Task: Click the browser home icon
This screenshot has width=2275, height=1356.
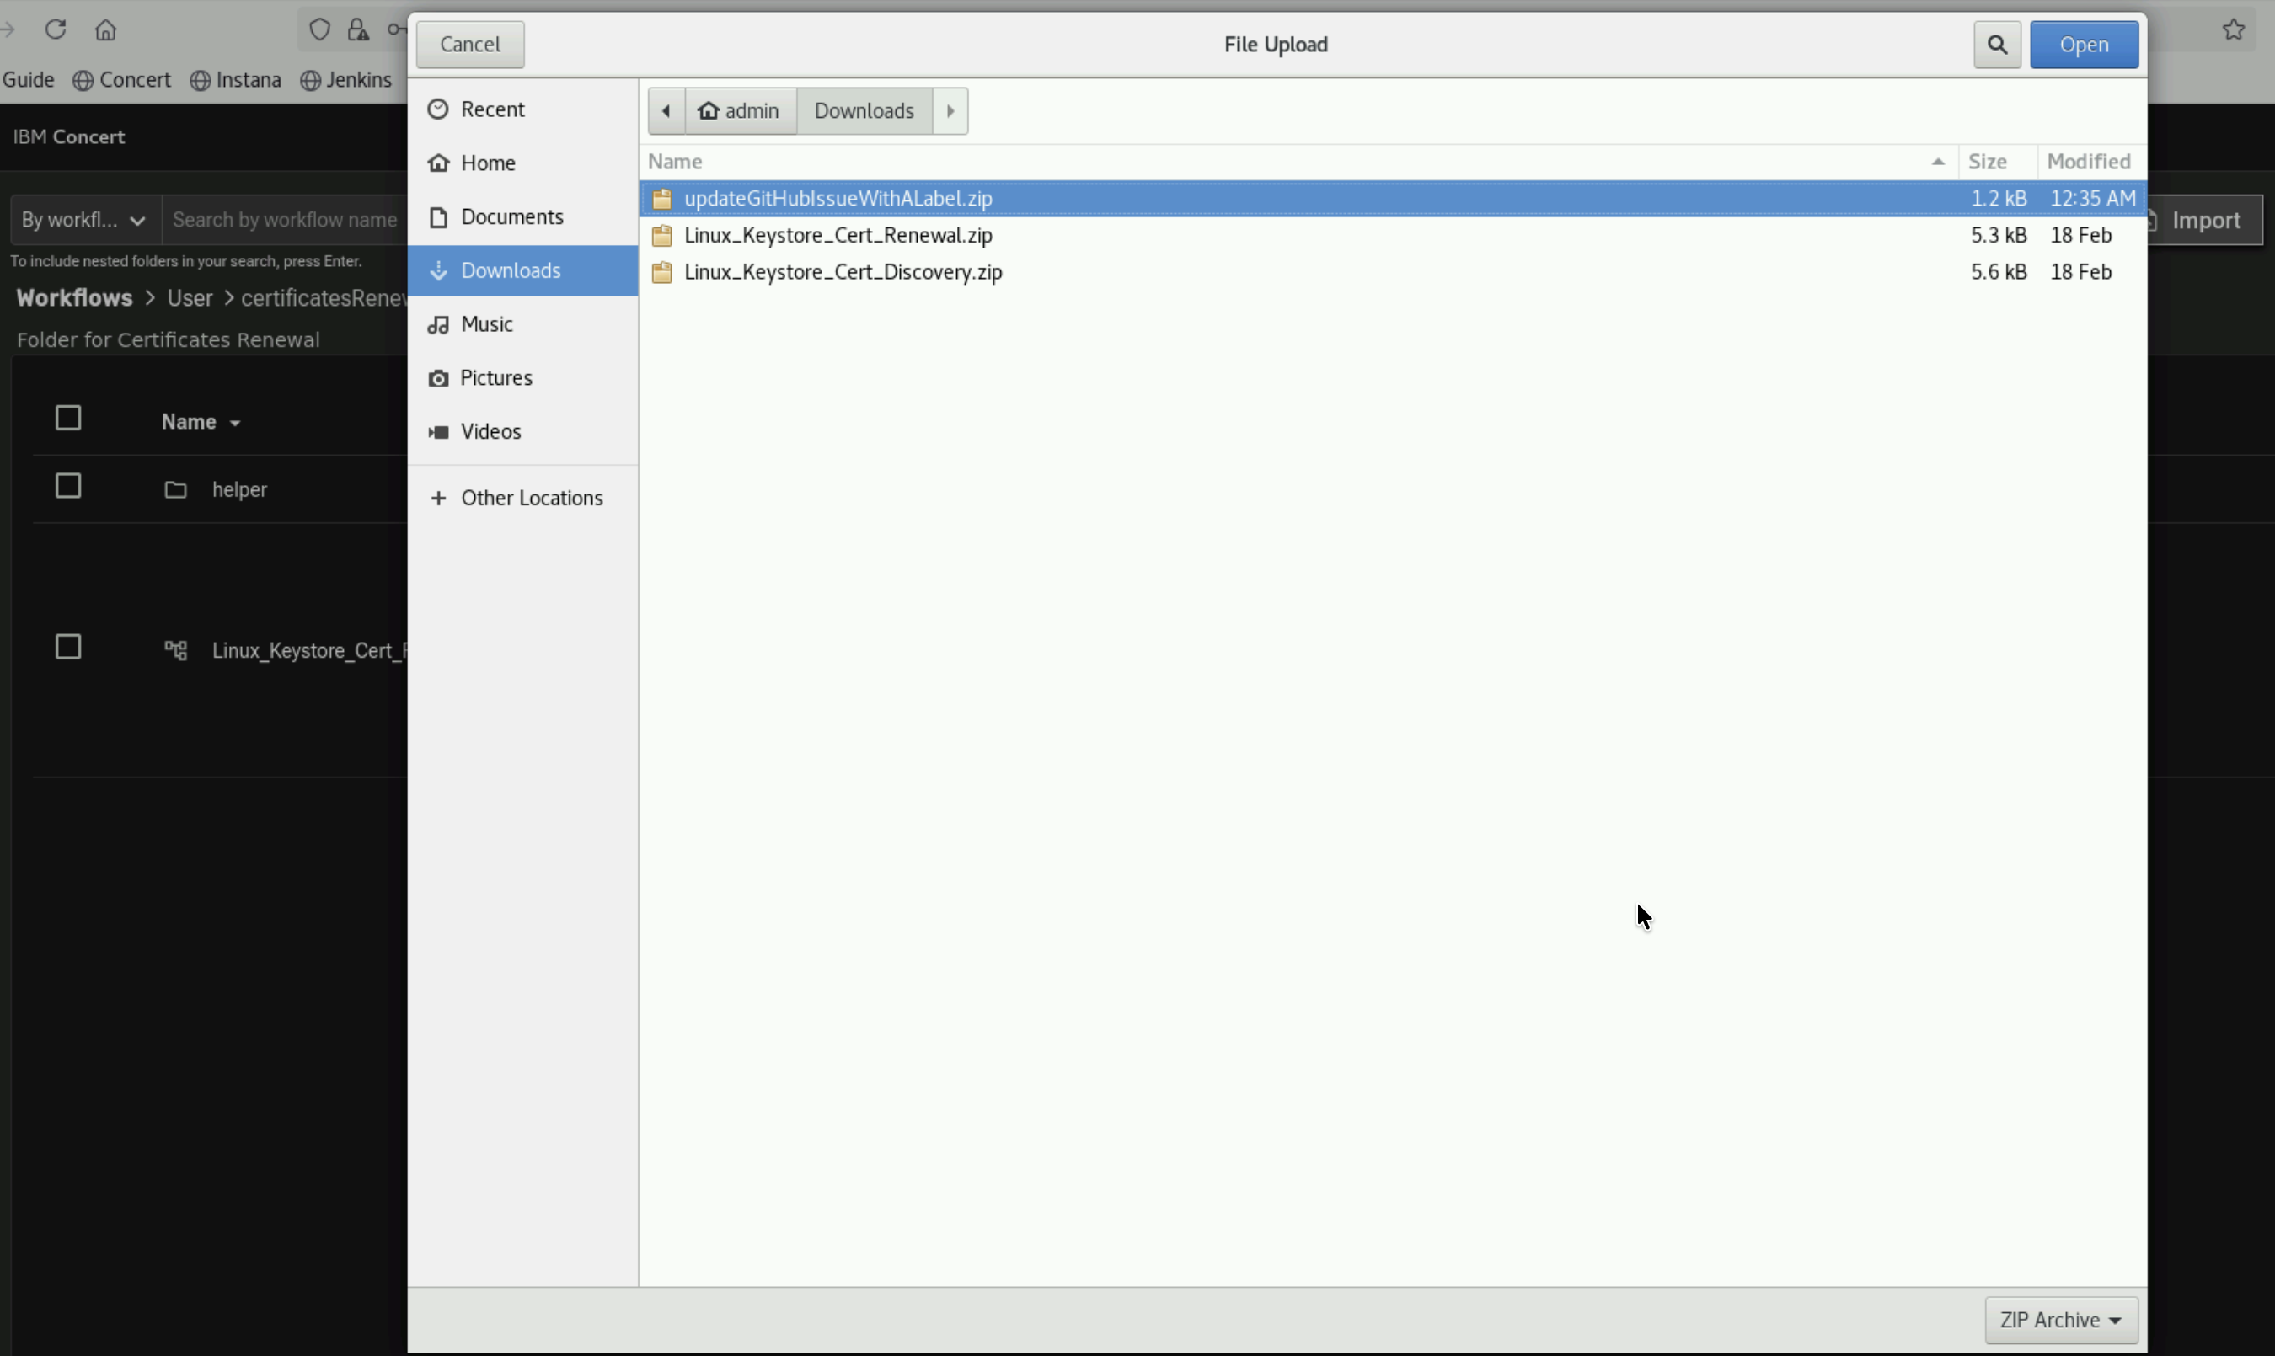Action: pos(106,30)
